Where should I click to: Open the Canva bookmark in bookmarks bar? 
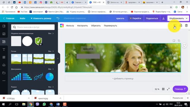coord(178,12)
